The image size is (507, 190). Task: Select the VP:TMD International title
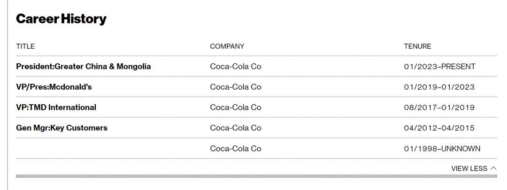(56, 107)
